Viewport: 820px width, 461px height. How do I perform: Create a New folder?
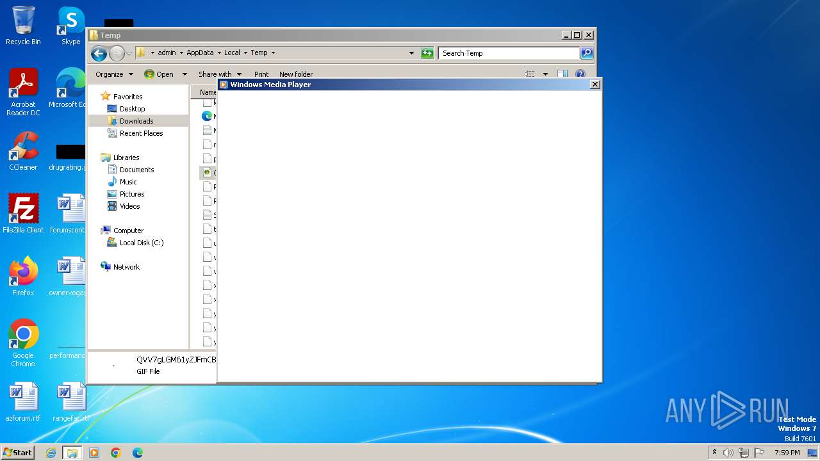(296, 74)
